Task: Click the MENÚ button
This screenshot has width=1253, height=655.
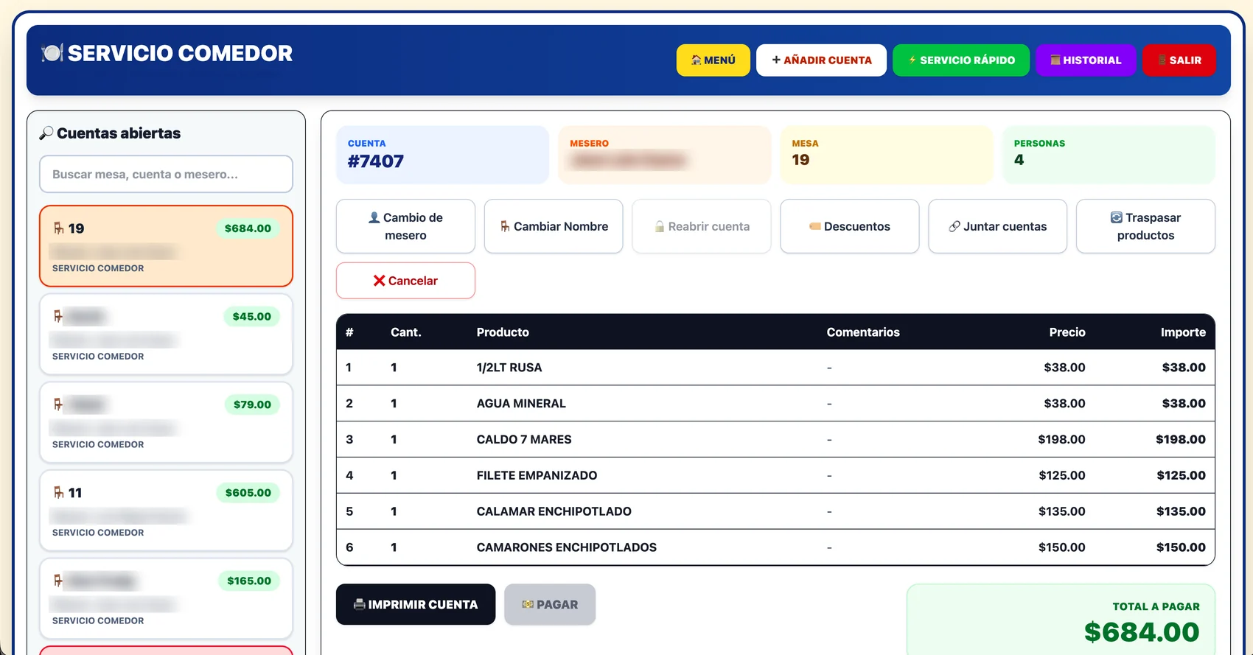Action: pos(713,60)
